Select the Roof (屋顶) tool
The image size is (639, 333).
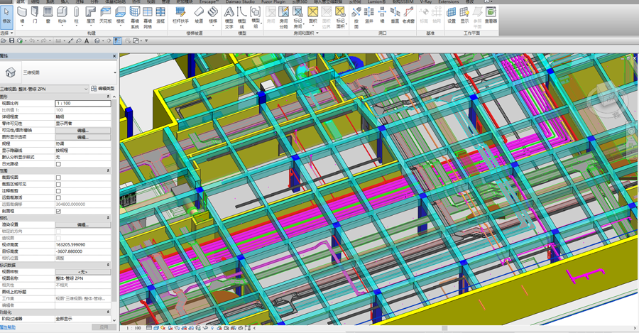click(90, 15)
